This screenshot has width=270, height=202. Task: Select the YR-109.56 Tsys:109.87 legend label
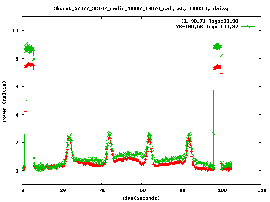tap(207, 27)
